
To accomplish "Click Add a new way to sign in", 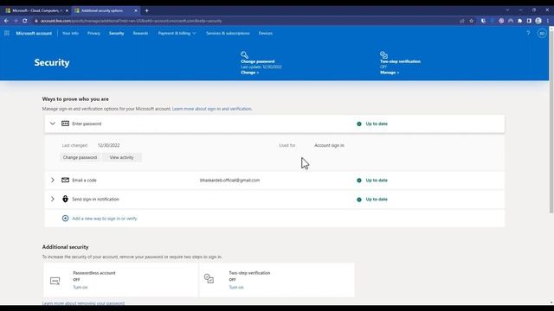I will coord(105,219).
